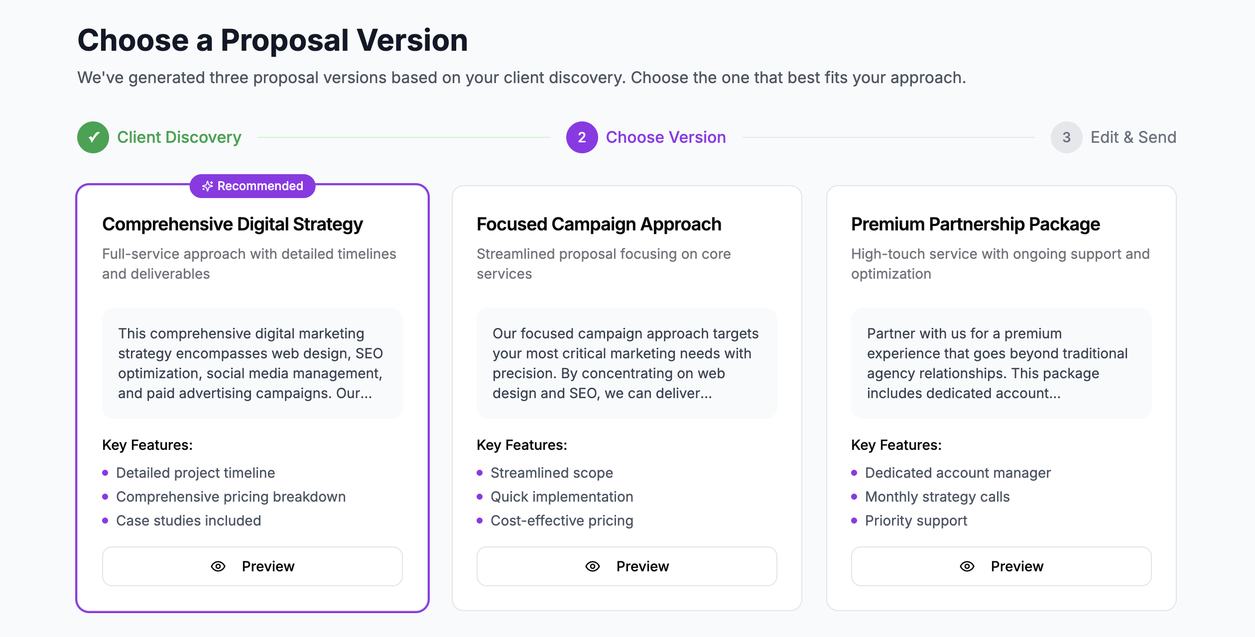
Task: Click the numbered circle for step 2
Action: pyautogui.click(x=581, y=137)
